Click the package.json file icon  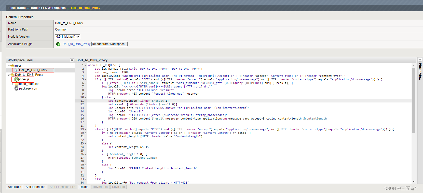[x=17, y=88]
